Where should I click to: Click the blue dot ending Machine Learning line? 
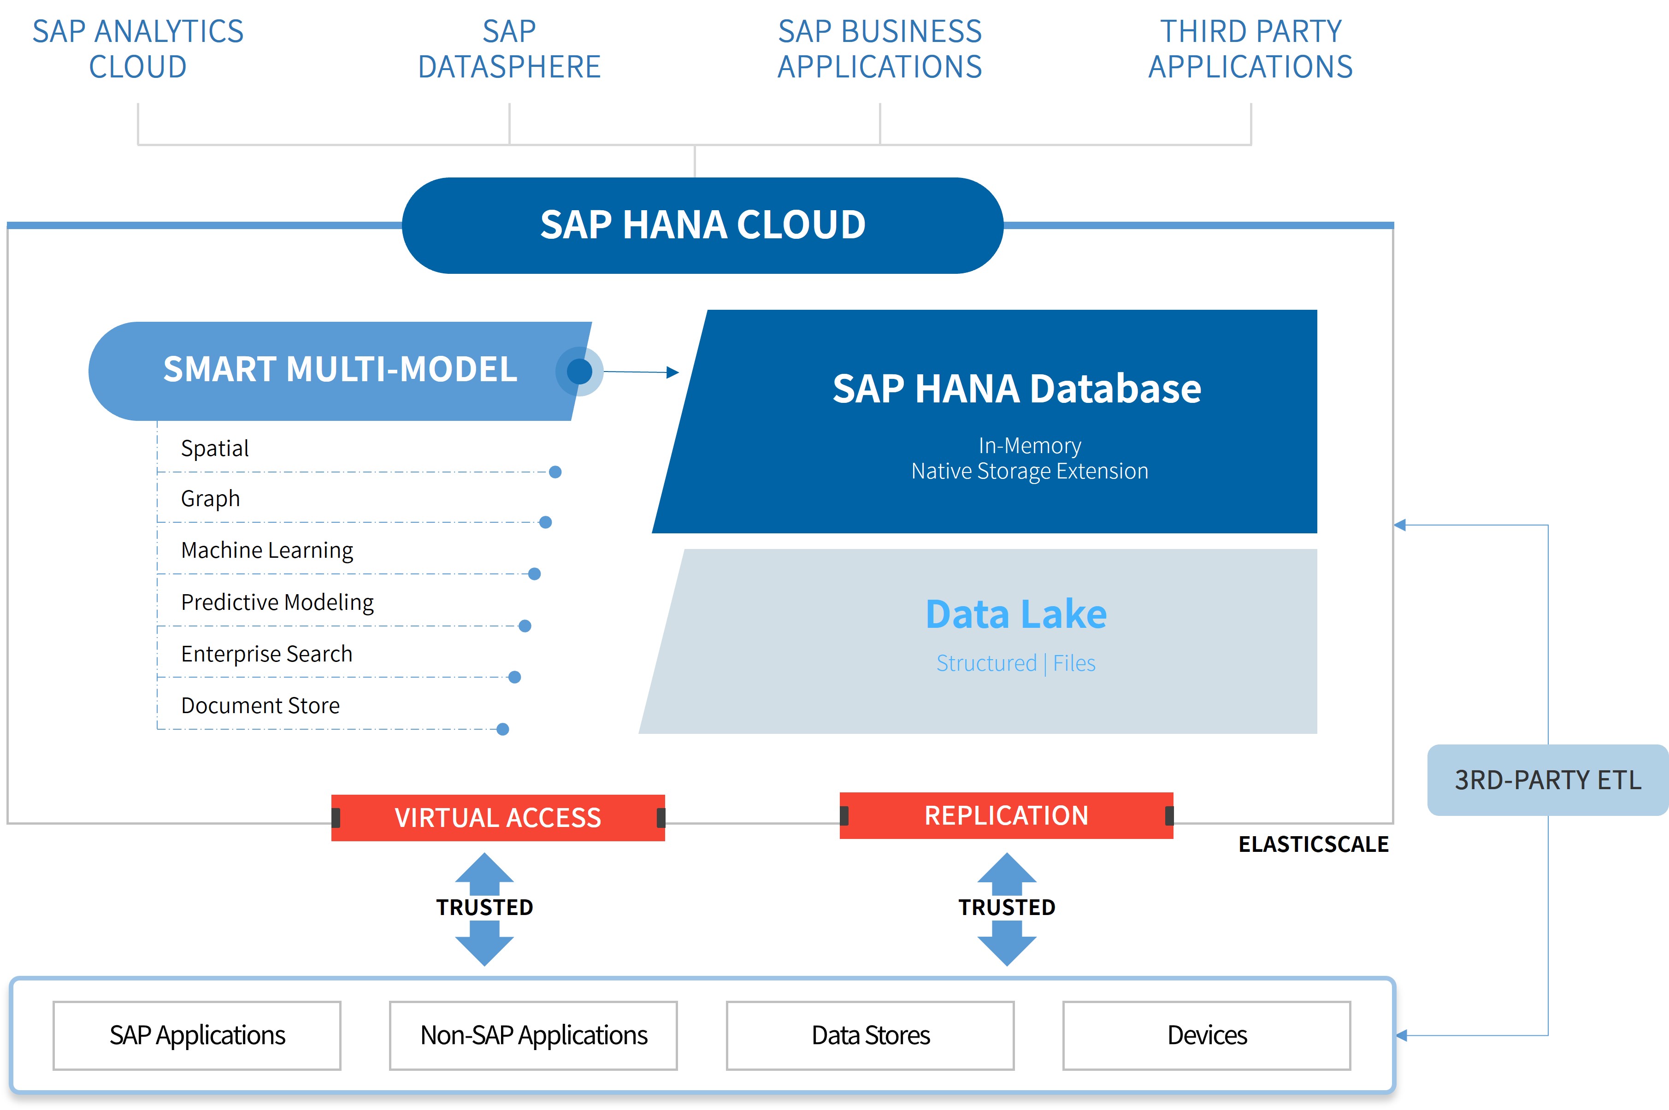pos(534,574)
